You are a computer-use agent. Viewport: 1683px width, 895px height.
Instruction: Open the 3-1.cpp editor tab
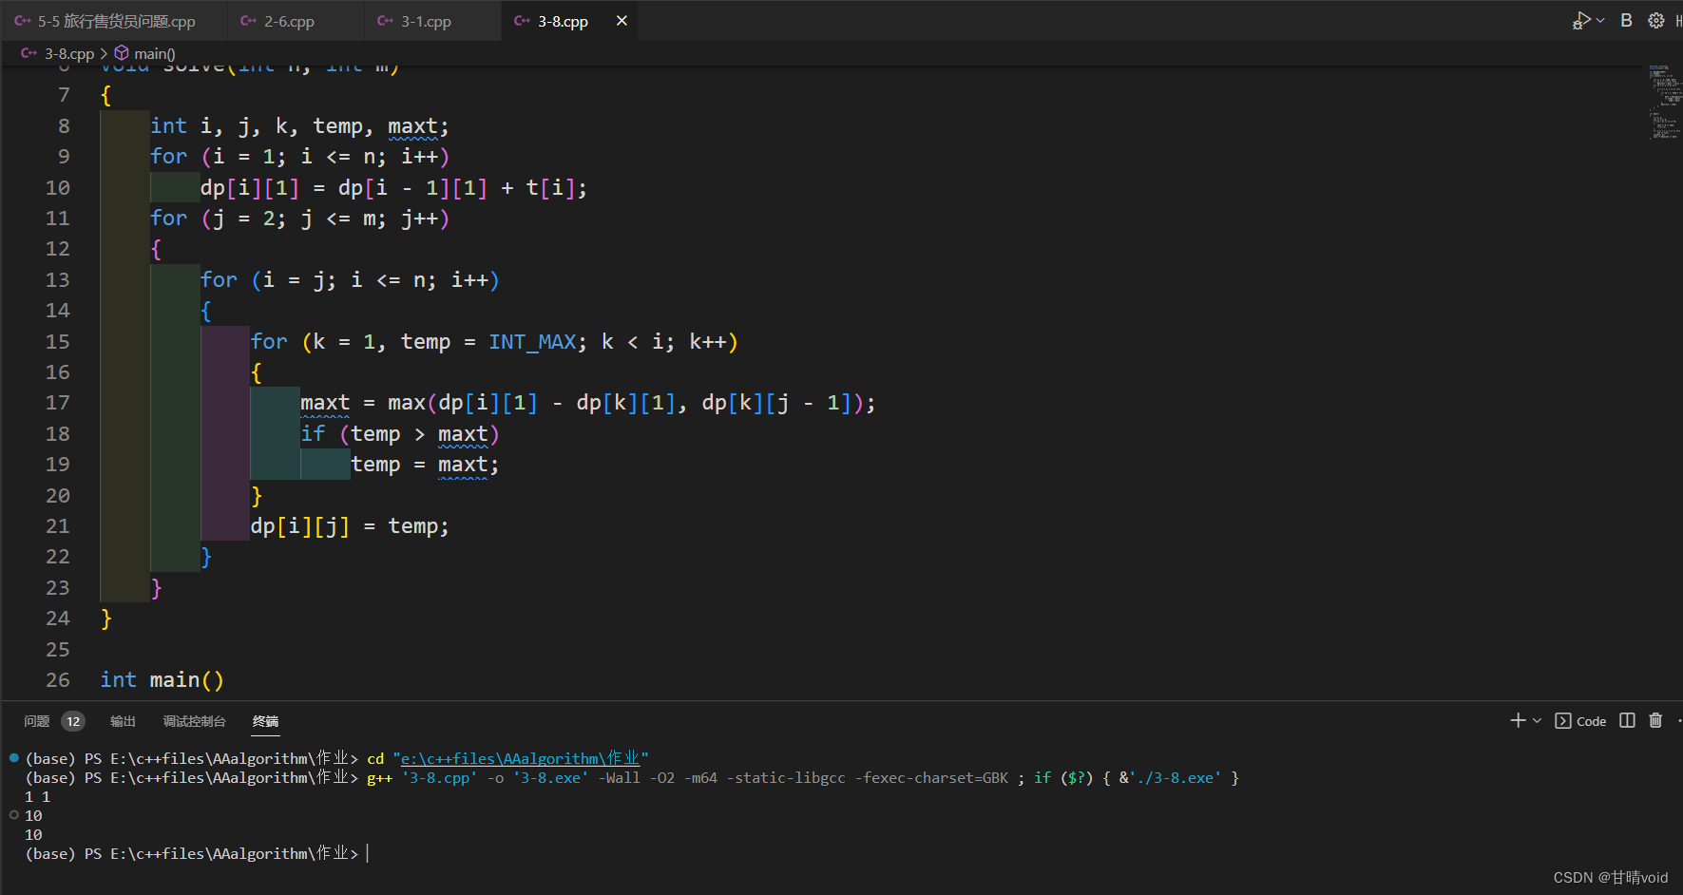(433, 21)
